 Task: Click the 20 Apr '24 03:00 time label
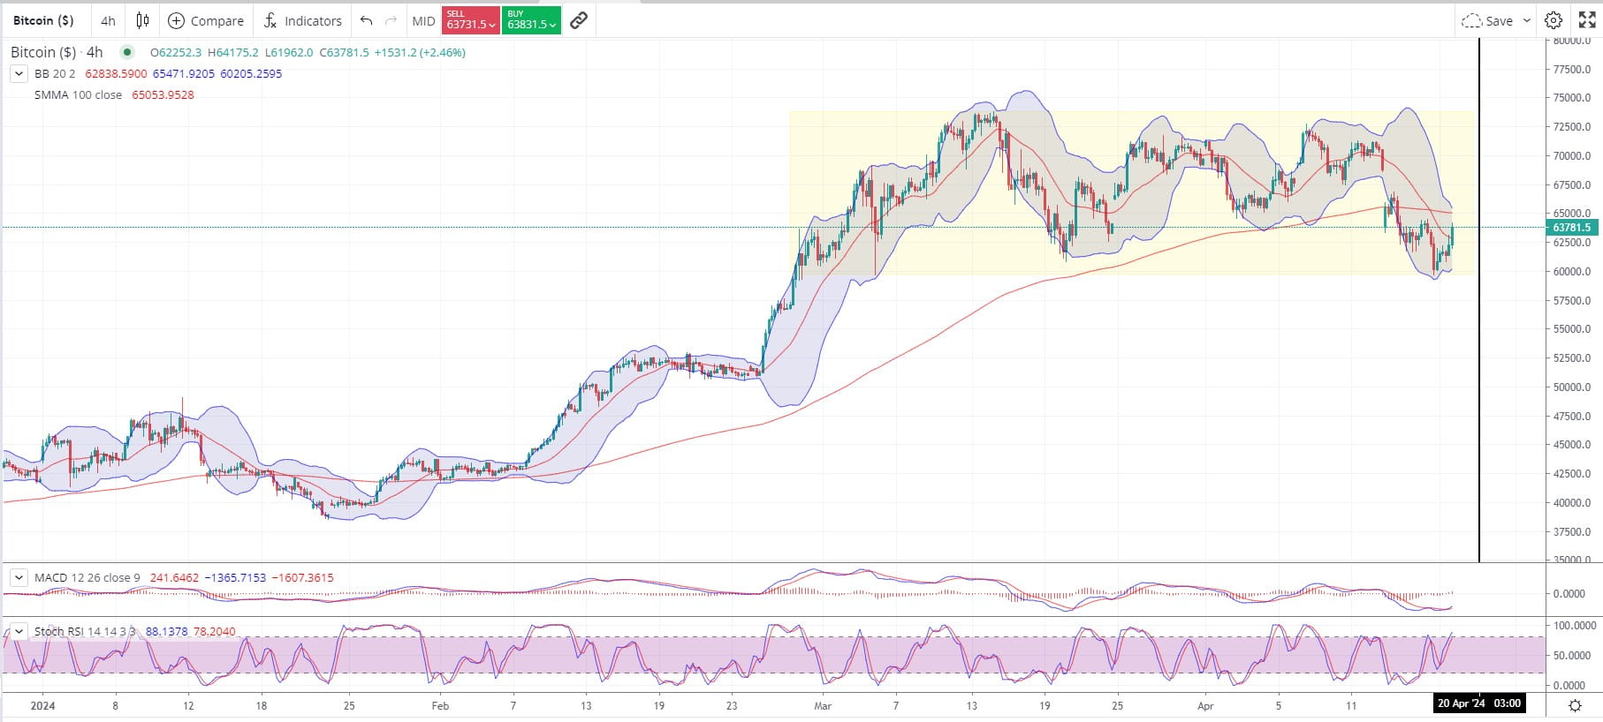click(1478, 703)
